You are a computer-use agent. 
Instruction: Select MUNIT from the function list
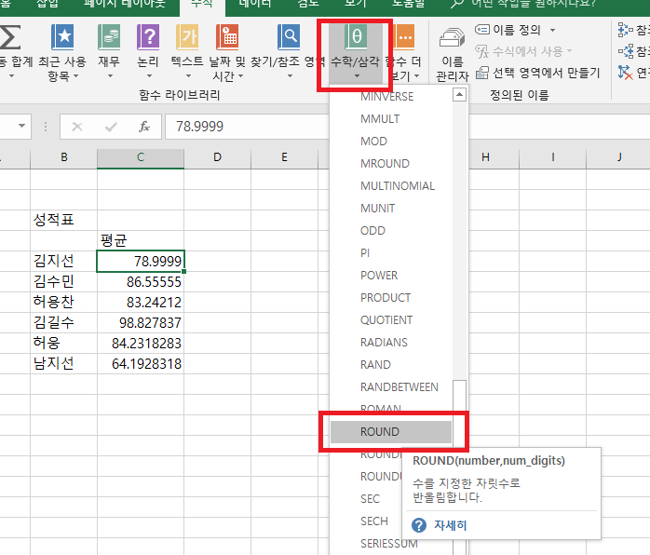(x=391, y=209)
